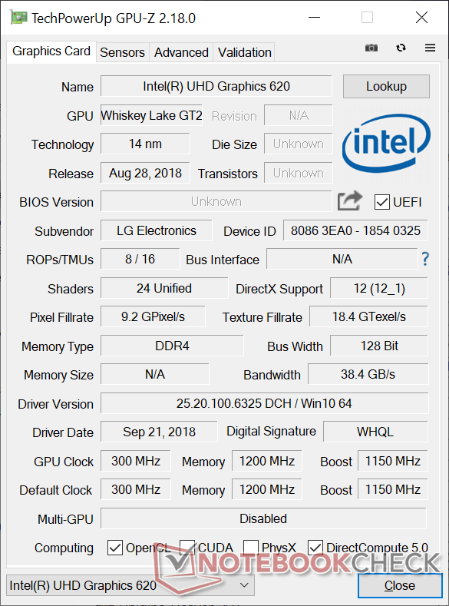The image size is (449, 606).
Task: Click the refresh icon in toolbar
Action: click(x=401, y=48)
